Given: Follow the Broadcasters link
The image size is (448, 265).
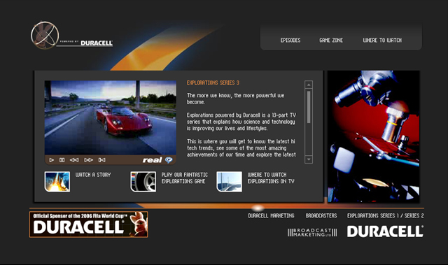Looking at the screenshot, I should (321, 215).
